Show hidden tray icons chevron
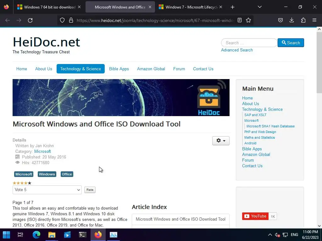Image resolution: width=322 pixels, height=241 pixels. (270, 235)
